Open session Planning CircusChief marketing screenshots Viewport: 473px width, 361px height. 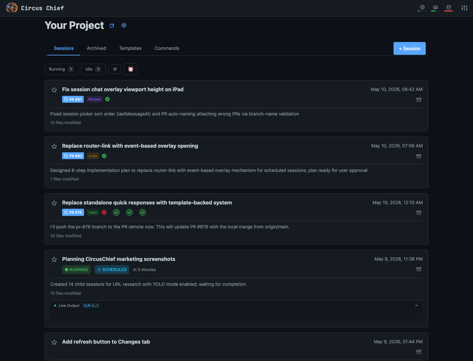[119, 259]
